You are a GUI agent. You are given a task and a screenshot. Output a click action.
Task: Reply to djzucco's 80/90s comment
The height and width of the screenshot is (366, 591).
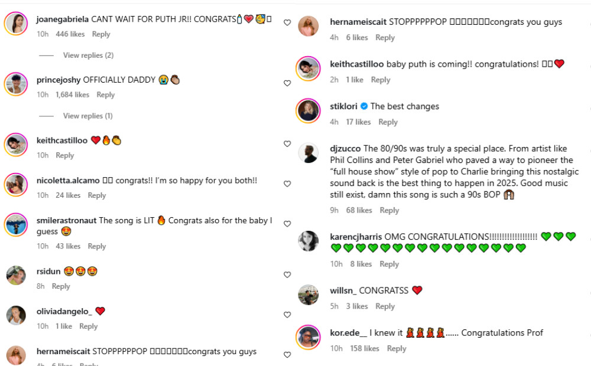(x=389, y=210)
